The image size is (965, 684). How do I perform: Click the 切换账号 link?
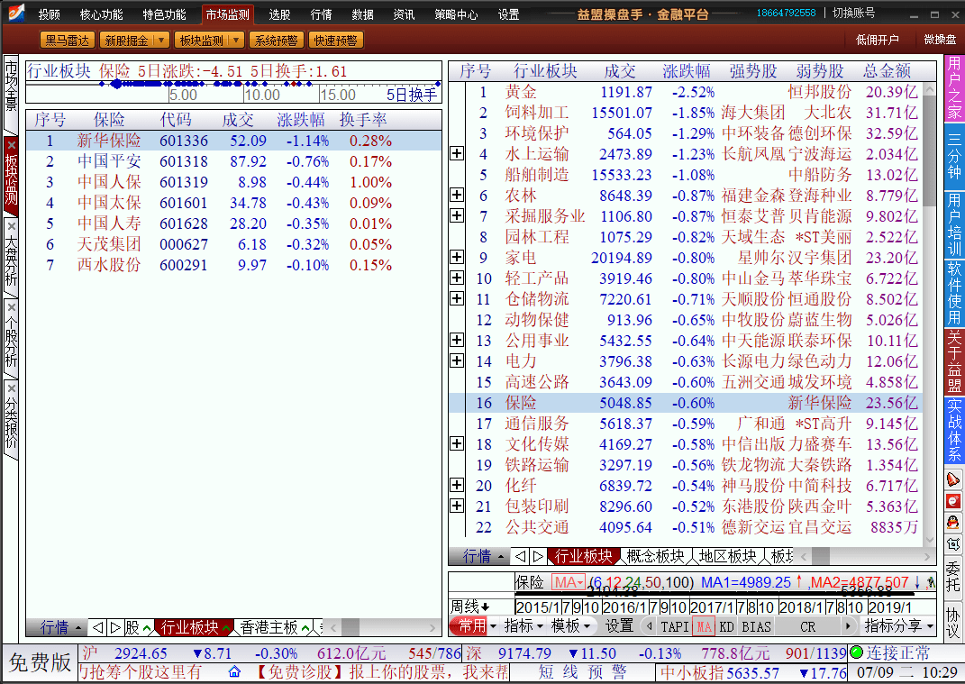point(853,13)
